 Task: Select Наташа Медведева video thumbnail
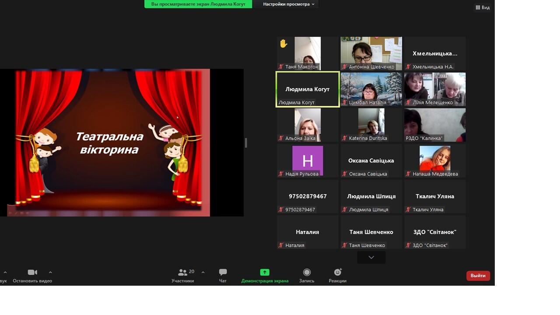click(435, 161)
